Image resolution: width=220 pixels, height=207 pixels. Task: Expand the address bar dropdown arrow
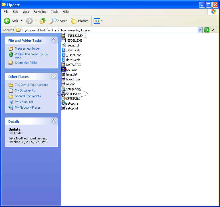200,30
